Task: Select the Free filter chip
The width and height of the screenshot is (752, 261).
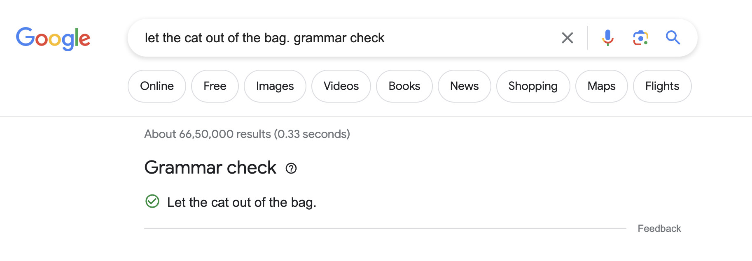Action: click(215, 86)
